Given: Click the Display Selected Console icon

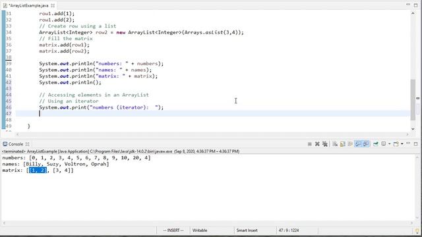Looking at the screenshot, I should pos(384,144).
